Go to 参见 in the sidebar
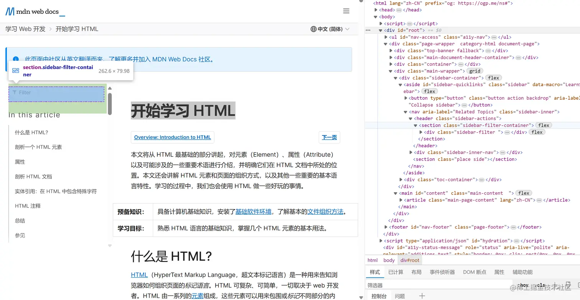580x300 pixels. click(20, 236)
